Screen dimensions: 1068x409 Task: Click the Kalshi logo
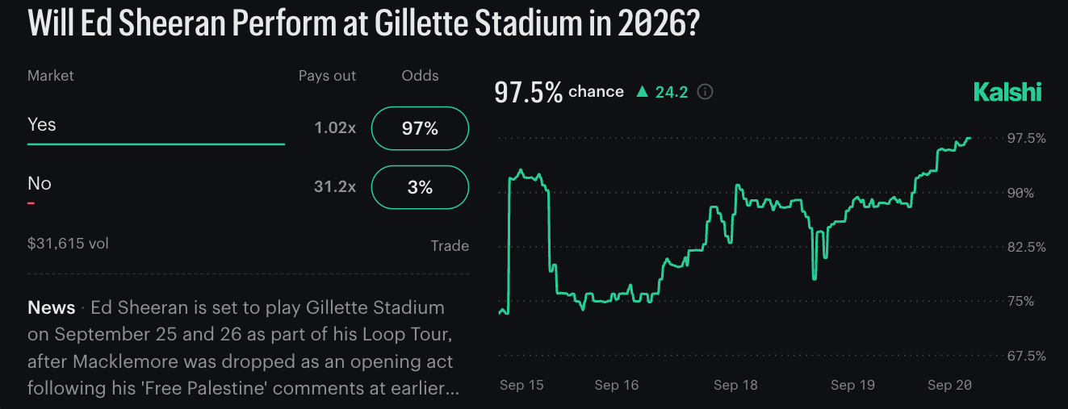tap(1007, 92)
